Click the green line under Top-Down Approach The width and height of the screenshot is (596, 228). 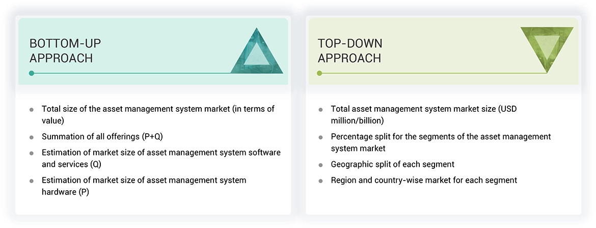(x=433, y=73)
